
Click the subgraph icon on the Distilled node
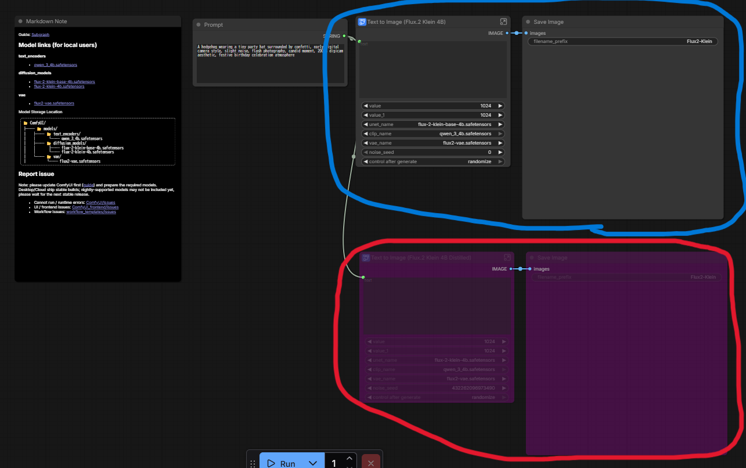click(x=366, y=257)
